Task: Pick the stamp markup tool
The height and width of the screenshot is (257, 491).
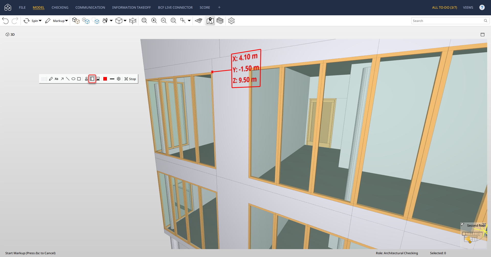Action: (86, 79)
